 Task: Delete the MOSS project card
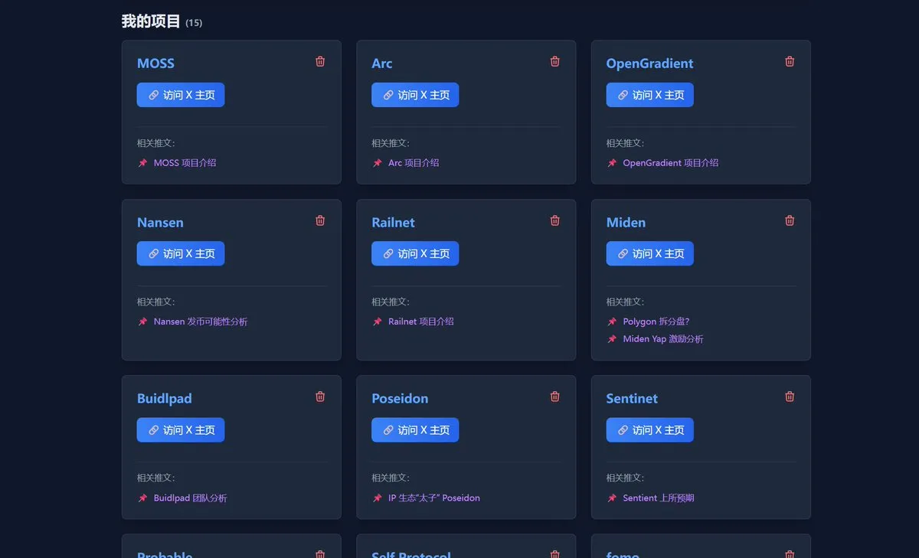tap(320, 61)
